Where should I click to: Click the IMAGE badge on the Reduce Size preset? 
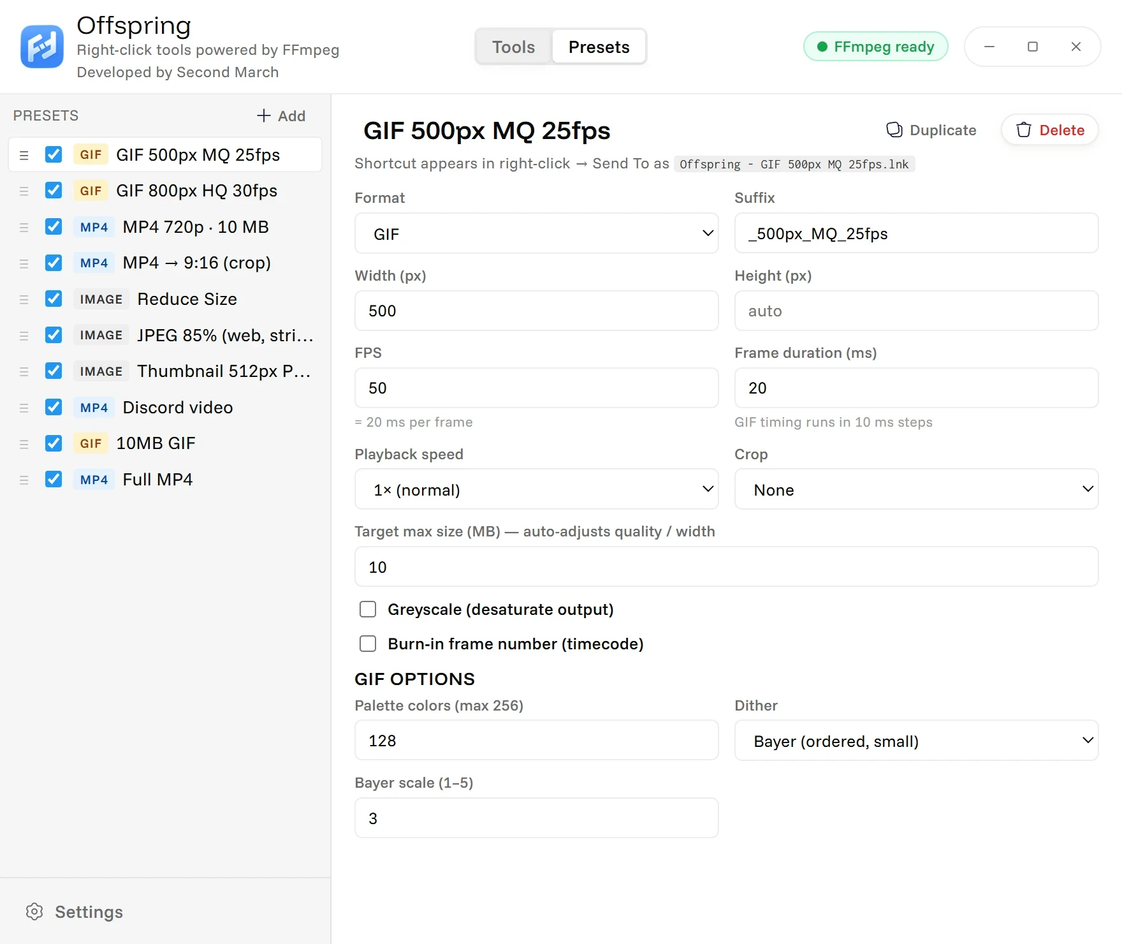click(101, 299)
